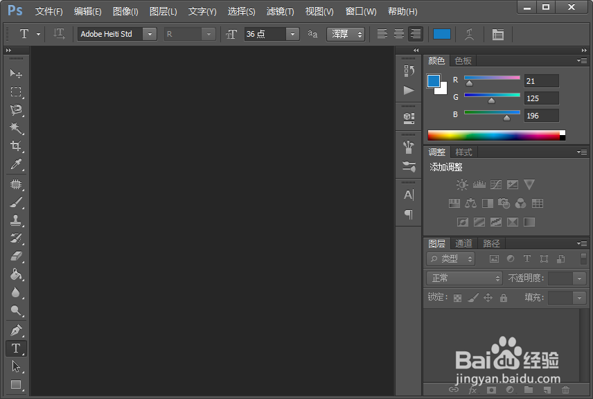Open the font style dropdown
593x399 pixels.
209,34
